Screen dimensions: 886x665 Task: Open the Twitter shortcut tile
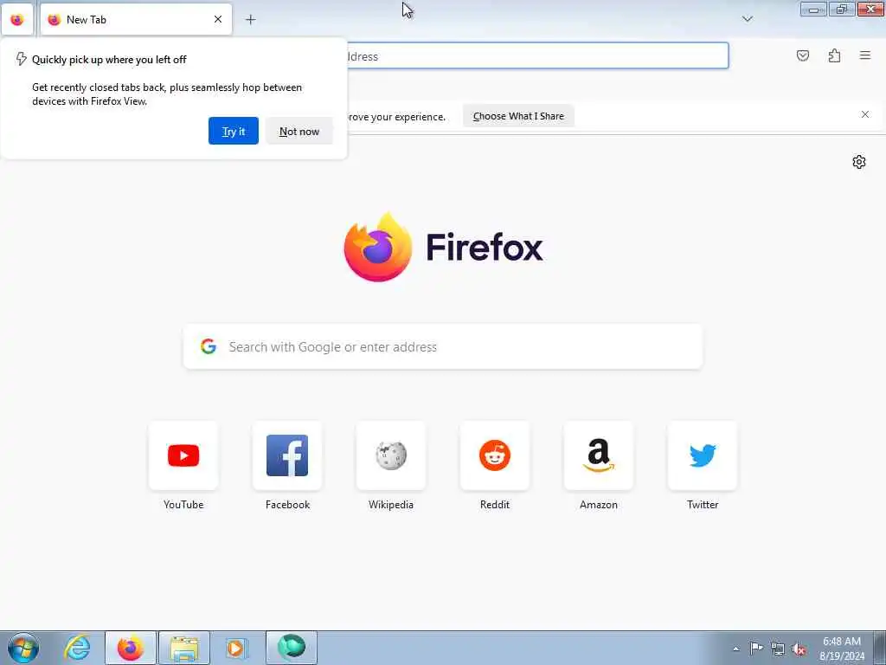pyautogui.click(x=703, y=455)
